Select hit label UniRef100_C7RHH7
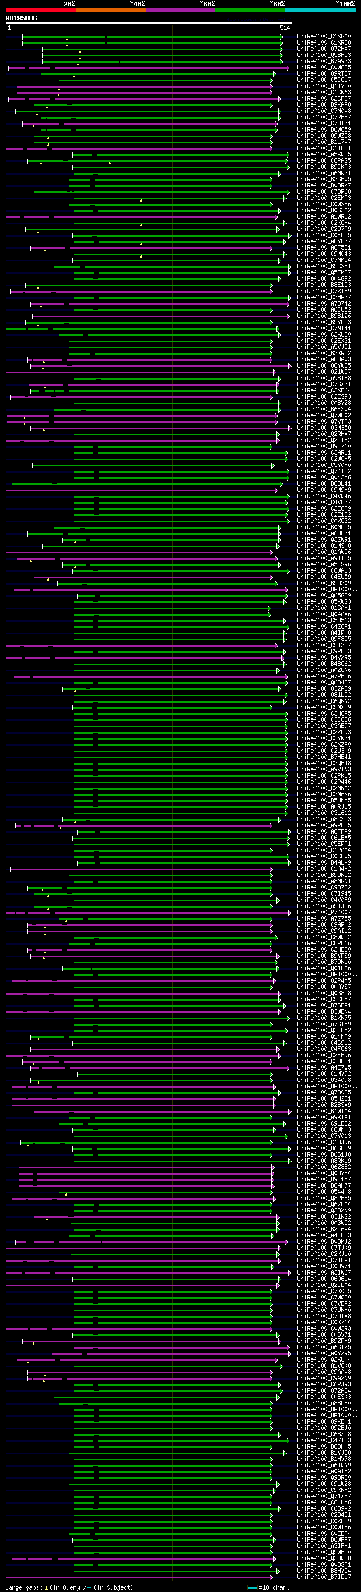Screen dimensions: 361x1592 click(x=324, y=117)
